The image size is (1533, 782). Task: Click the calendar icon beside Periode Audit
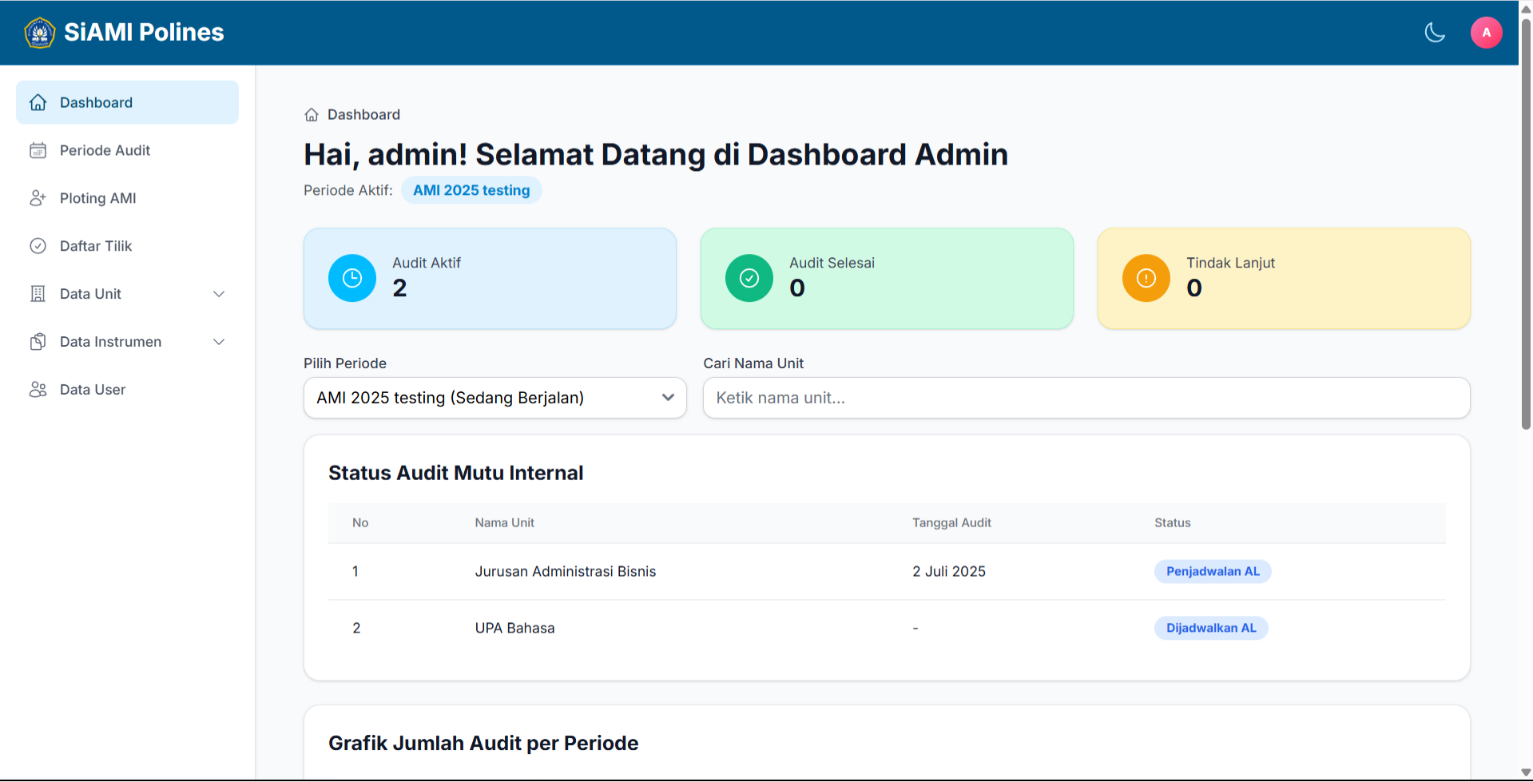pos(38,150)
